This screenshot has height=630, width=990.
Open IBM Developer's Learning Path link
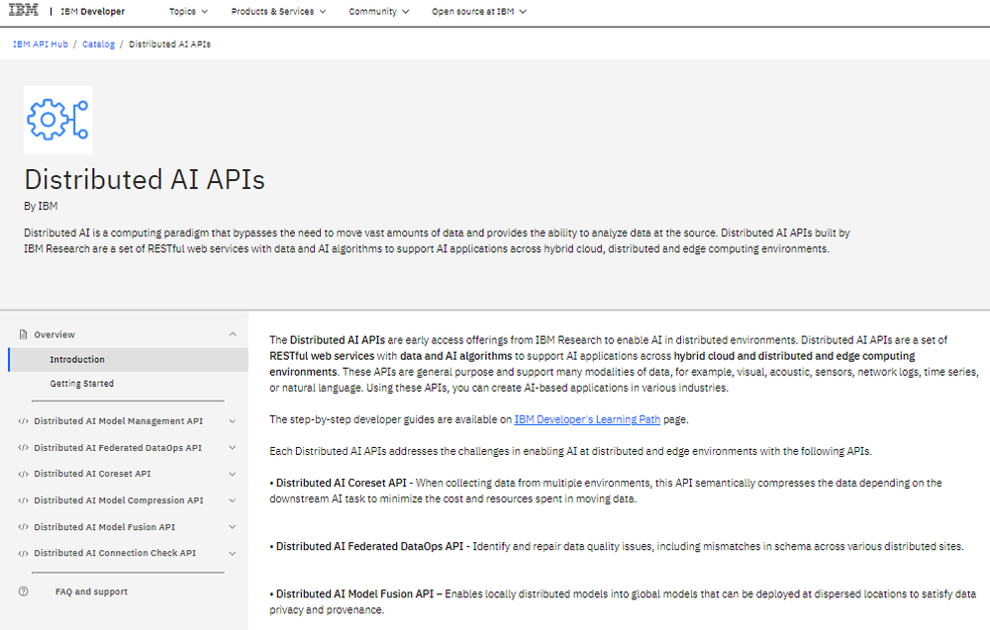click(x=587, y=419)
